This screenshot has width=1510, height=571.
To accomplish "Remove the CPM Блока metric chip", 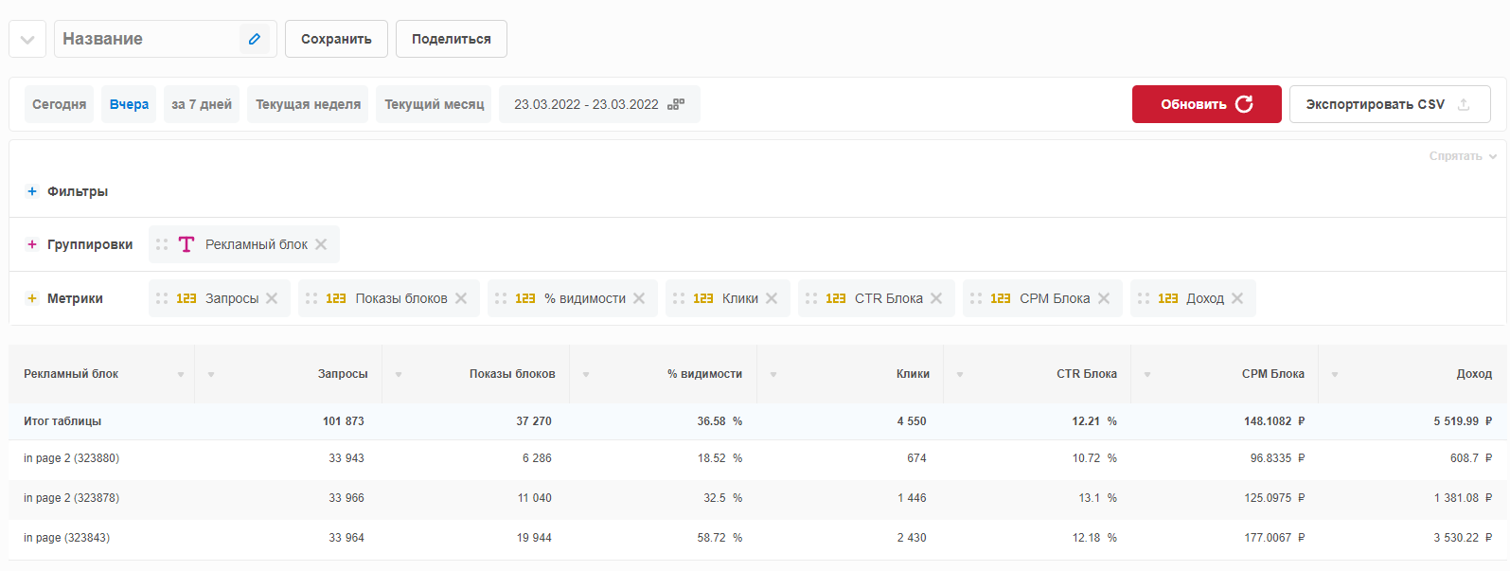I will [x=1104, y=298].
